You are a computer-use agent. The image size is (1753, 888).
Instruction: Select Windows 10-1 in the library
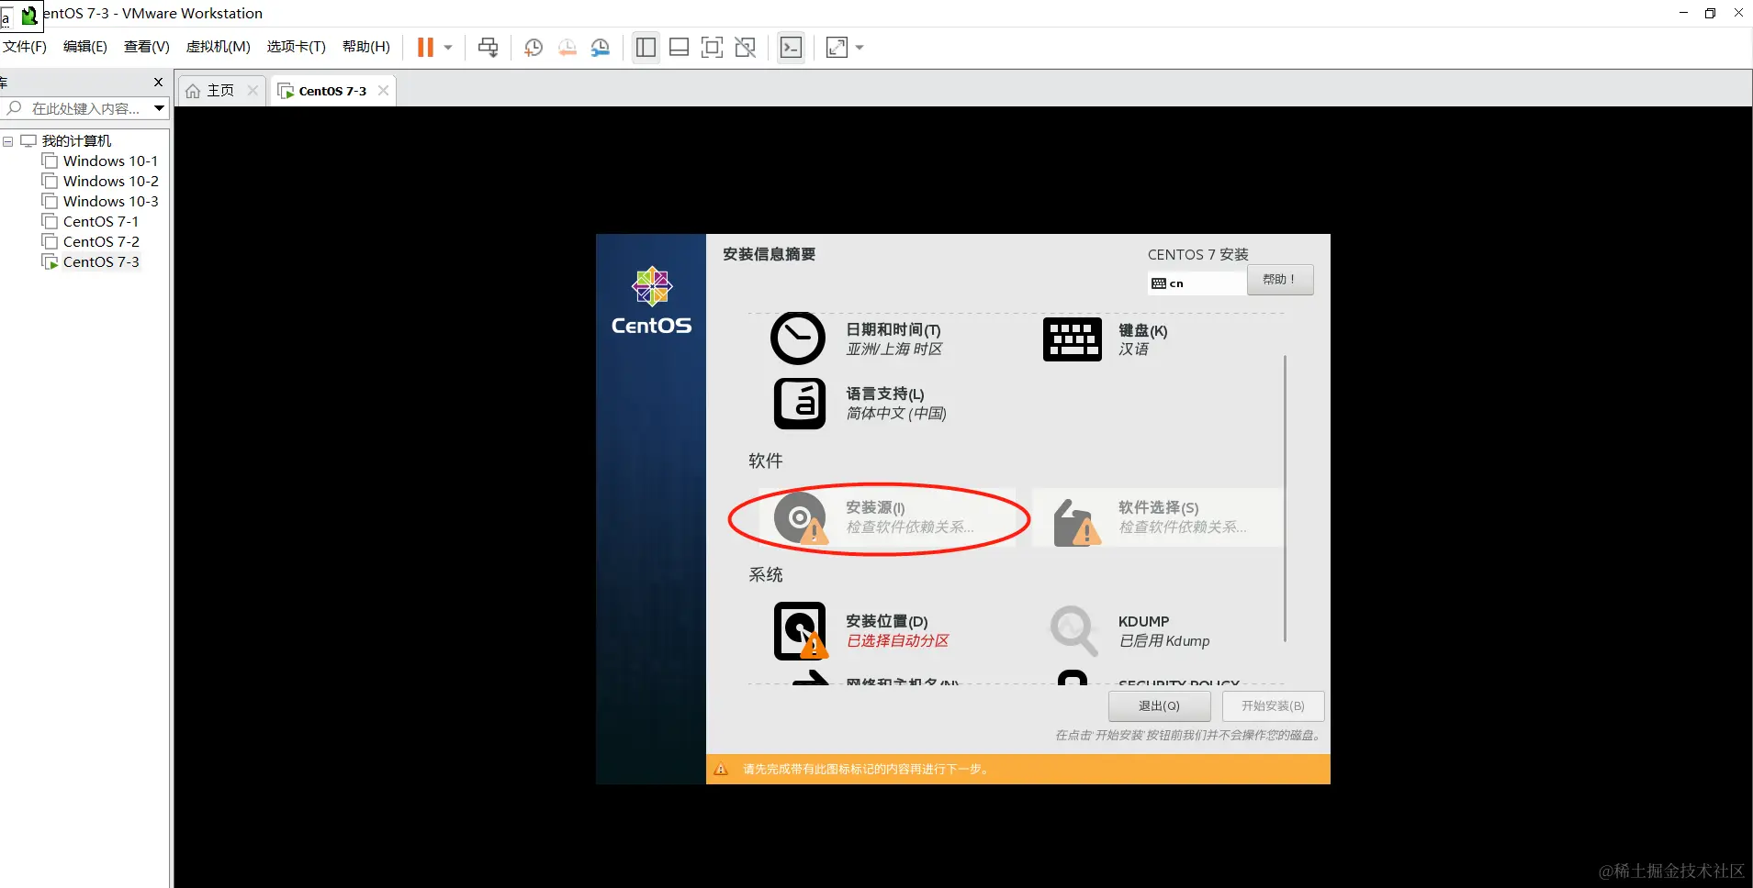coord(110,161)
